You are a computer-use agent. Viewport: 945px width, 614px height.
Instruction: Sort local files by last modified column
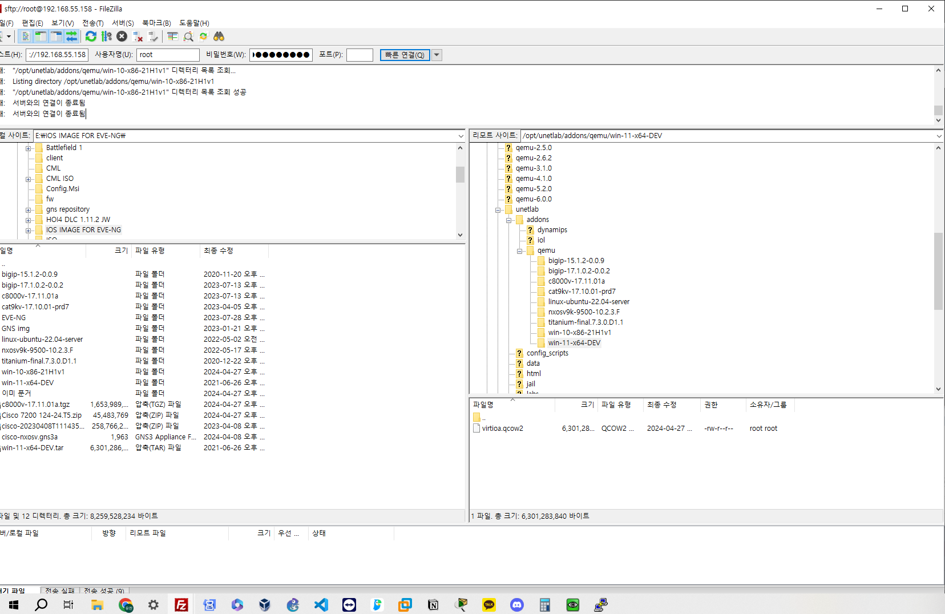tap(234, 251)
